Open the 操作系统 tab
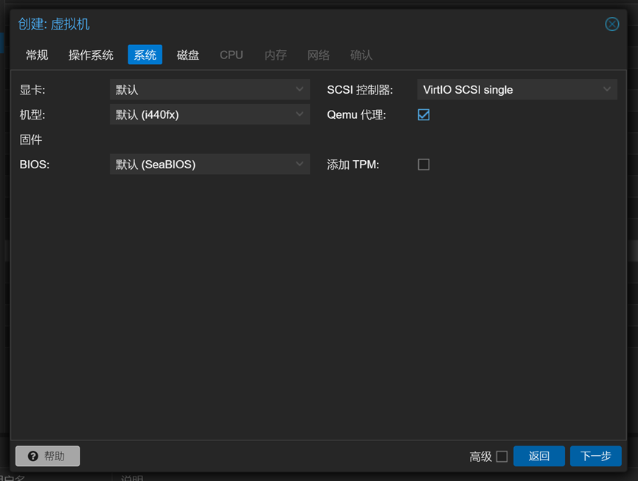The image size is (638, 481). coord(91,55)
